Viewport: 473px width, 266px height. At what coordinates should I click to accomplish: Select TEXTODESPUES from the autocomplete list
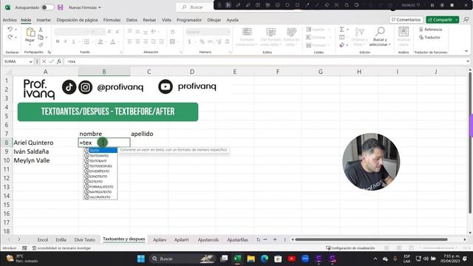pos(101,166)
